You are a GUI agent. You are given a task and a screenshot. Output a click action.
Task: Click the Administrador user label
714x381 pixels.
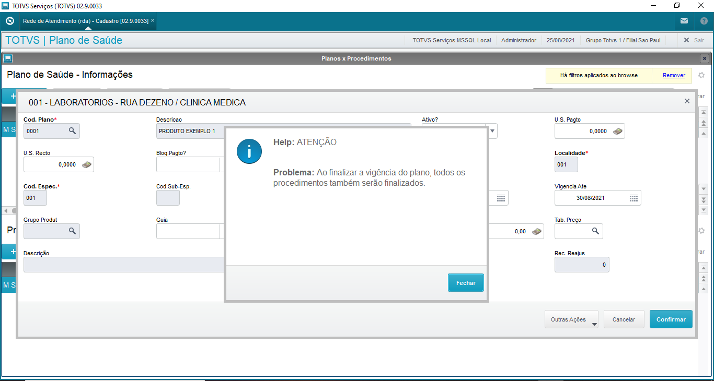(519, 40)
